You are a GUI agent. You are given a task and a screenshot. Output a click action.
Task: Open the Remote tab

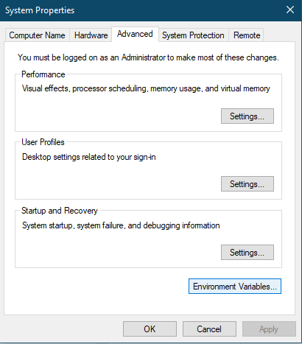(x=247, y=35)
